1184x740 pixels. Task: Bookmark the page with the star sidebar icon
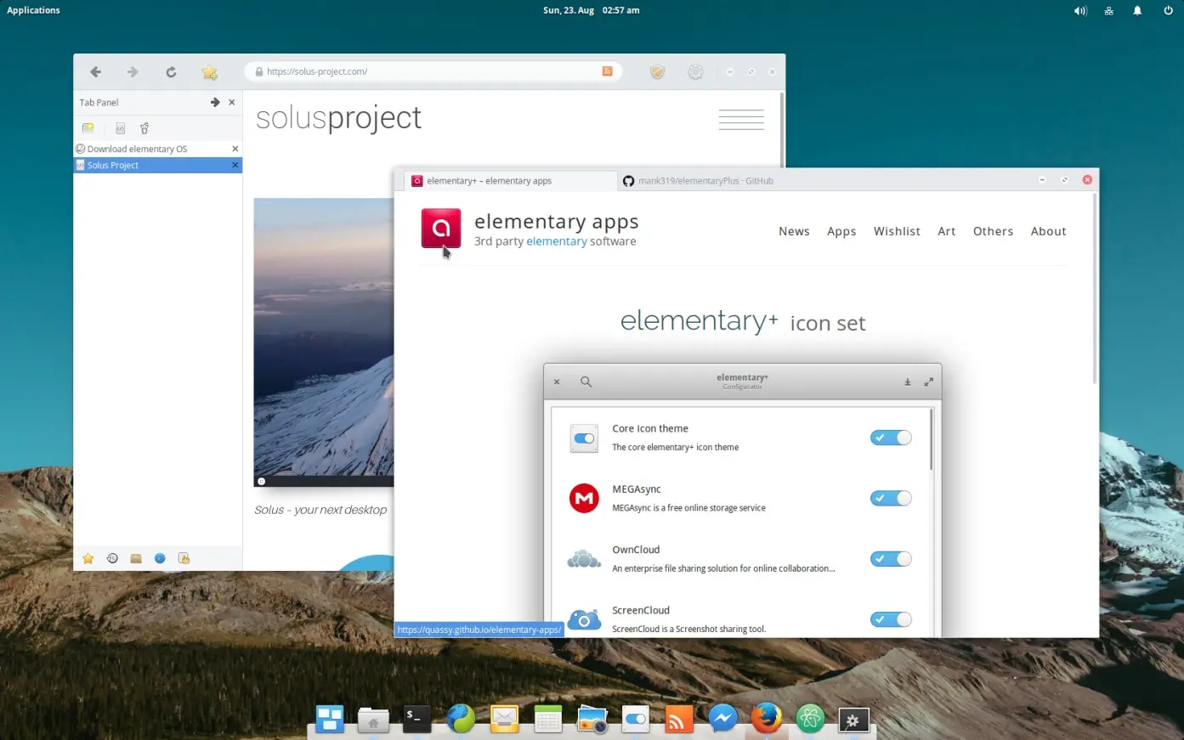tap(88, 558)
